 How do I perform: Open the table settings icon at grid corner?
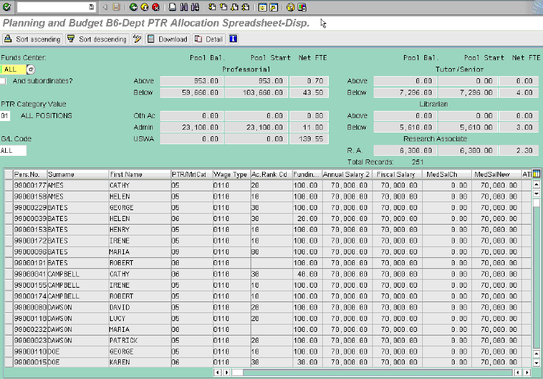(536, 174)
